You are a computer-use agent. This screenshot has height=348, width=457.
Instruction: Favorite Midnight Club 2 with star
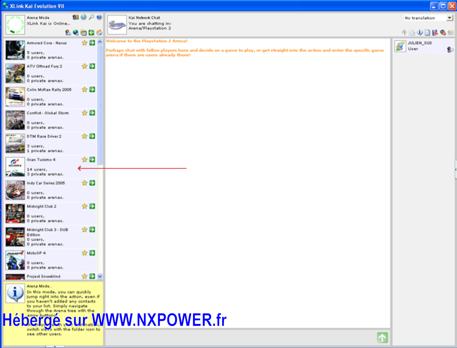pyautogui.click(x=85, y=206)
